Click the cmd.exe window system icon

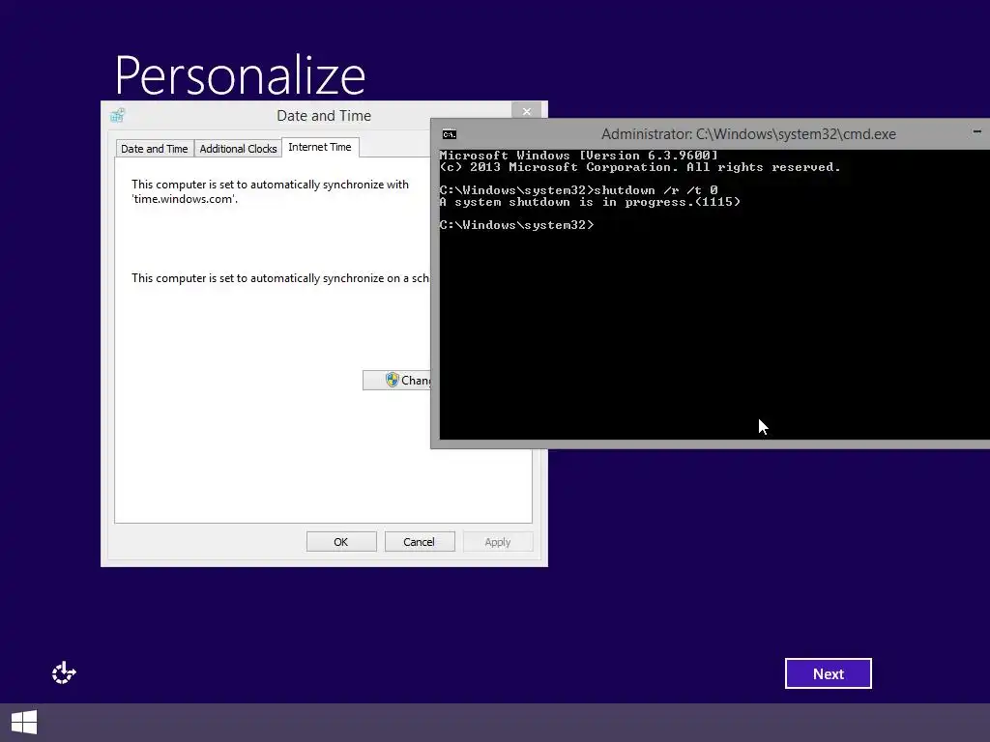point(449,134)
